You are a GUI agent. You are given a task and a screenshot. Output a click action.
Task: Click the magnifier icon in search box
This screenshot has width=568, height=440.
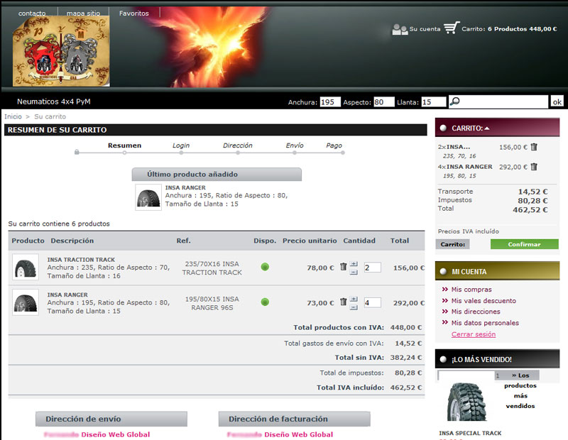point(455,101)
